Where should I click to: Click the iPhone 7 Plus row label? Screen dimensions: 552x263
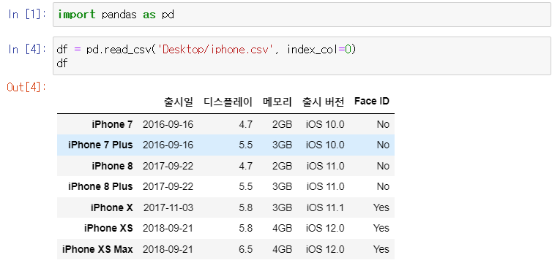point(100,145)
